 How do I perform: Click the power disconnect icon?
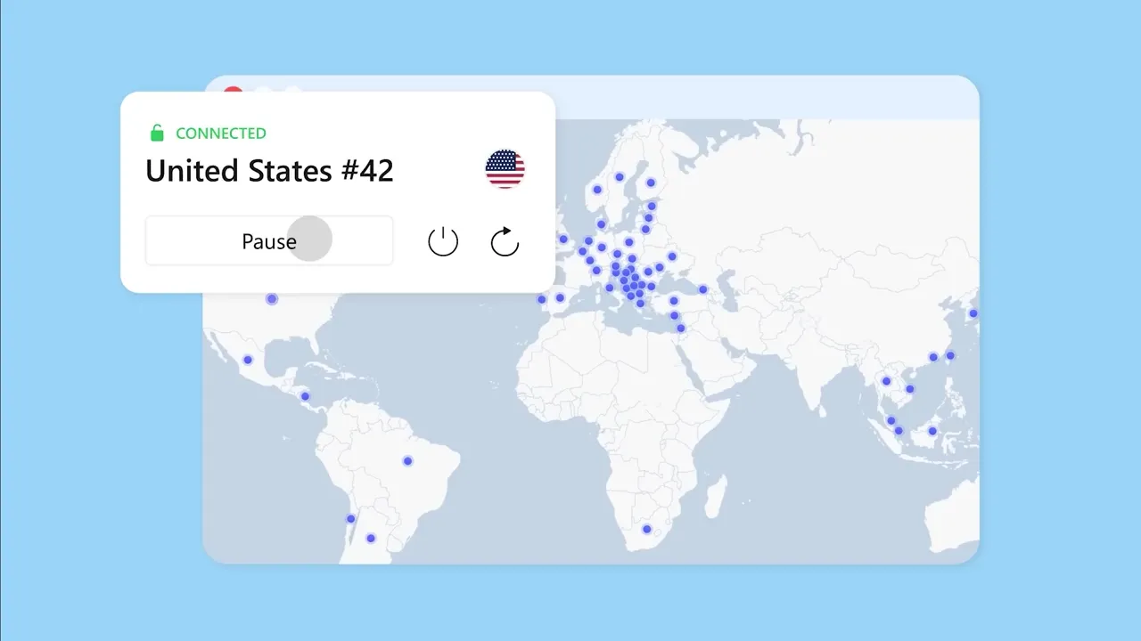[443, 241]
